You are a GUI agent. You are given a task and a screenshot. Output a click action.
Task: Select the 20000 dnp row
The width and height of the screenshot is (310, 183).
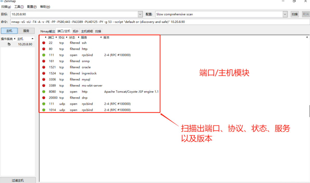pyautogui.click(x=100, y=98)
